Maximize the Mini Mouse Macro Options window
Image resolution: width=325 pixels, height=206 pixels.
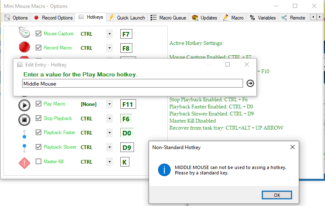point(295,6)
